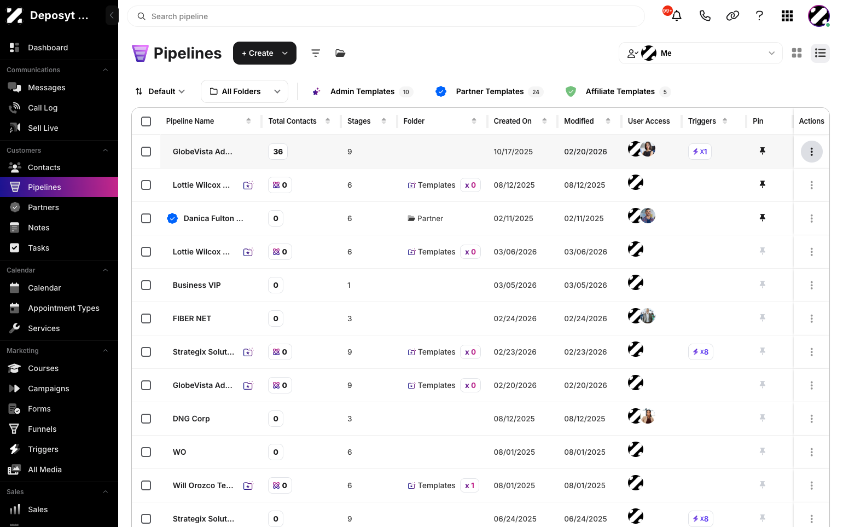Open the Affiliate Templates tab
The width and height of the screenshot is (843, 527).
tap(618, 91)
